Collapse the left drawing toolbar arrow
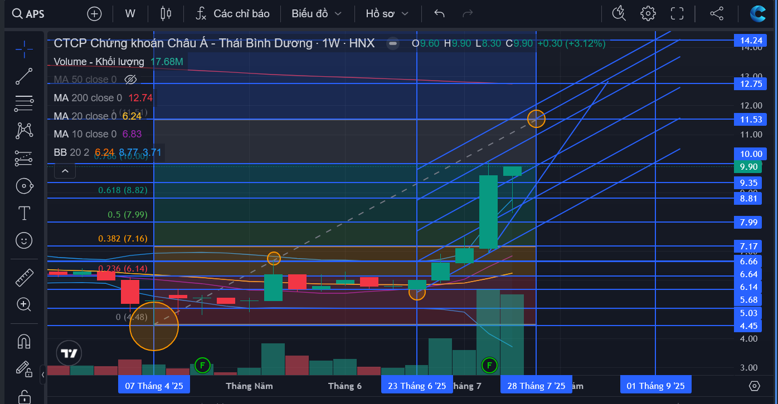The height and width of the screenshot is (404, 778). 43,375
